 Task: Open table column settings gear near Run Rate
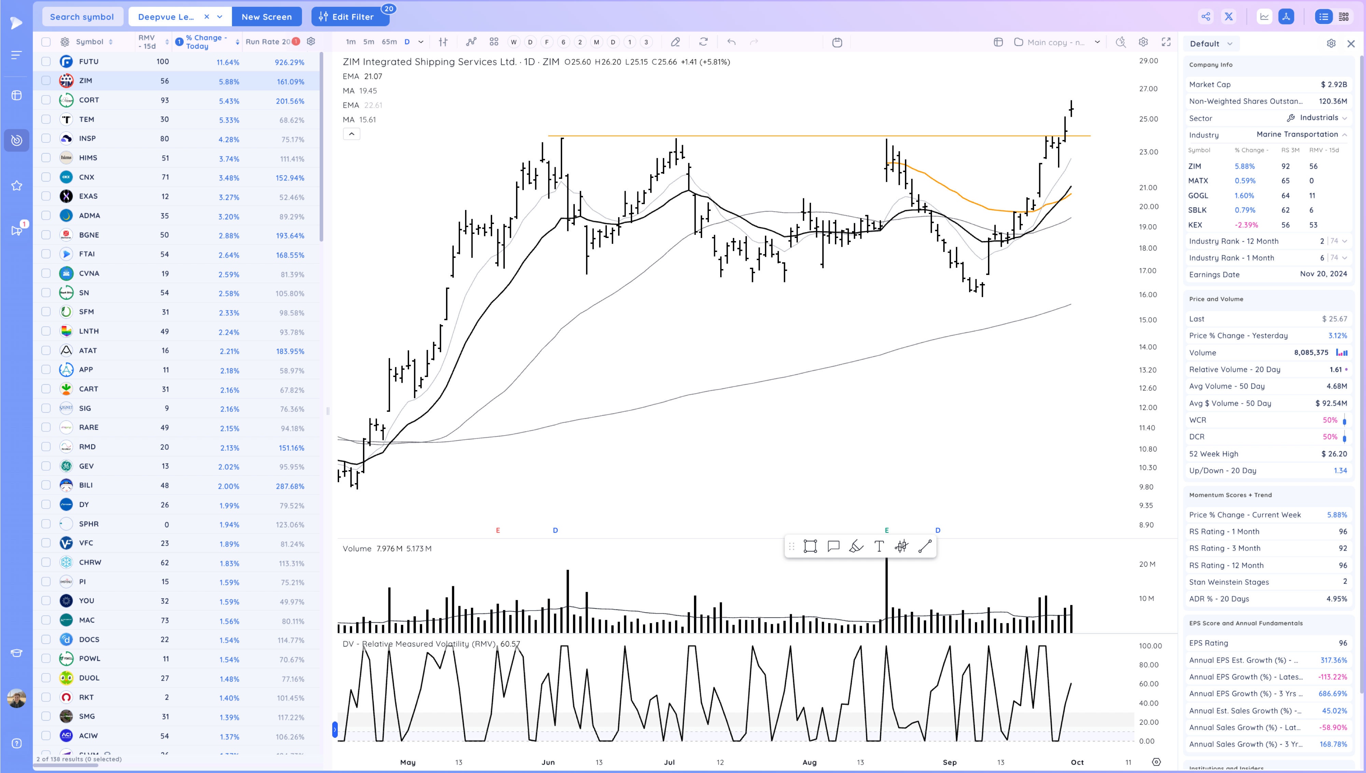pyautogui.click(x=311, y=41)
